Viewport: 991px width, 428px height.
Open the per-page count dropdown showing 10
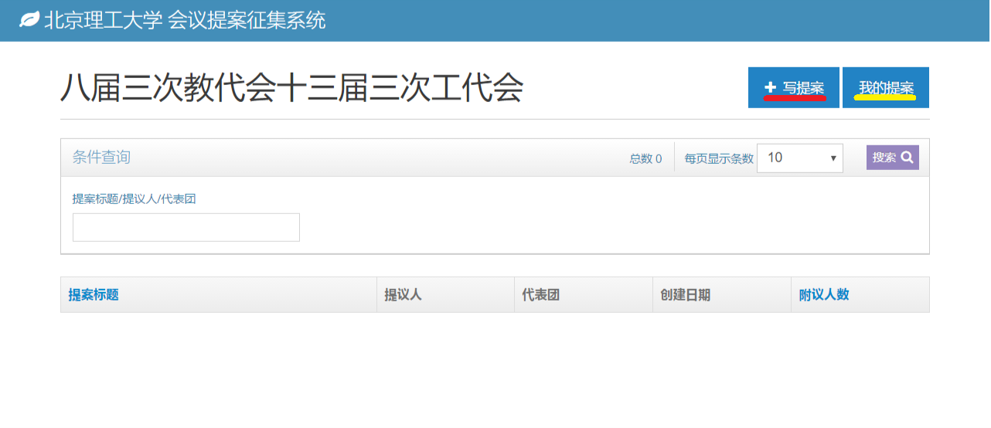[x=799, y=158]
